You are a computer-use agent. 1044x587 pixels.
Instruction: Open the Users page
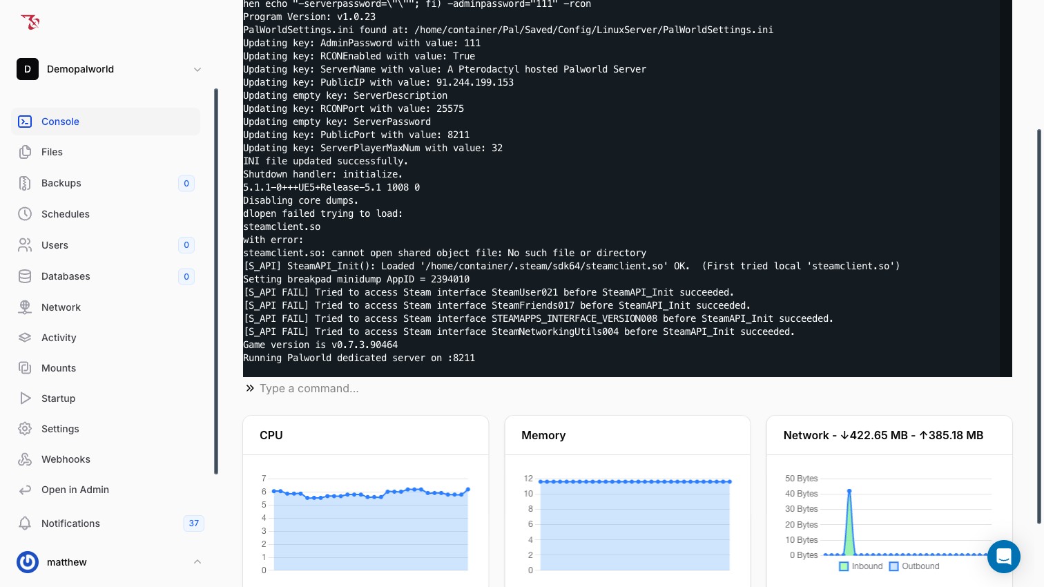tap(106, 245)
